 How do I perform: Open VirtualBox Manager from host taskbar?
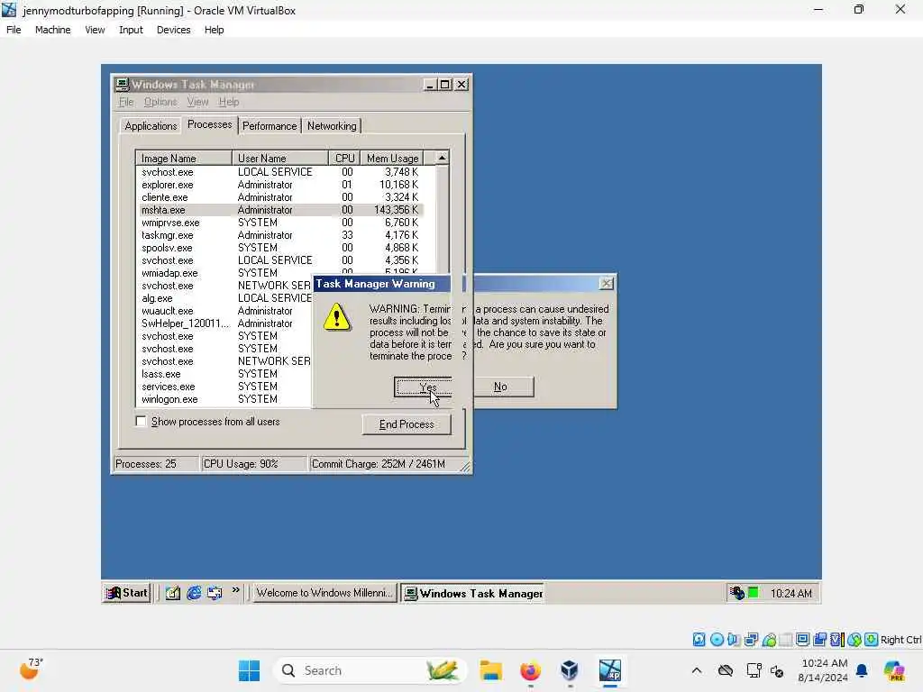570,670
